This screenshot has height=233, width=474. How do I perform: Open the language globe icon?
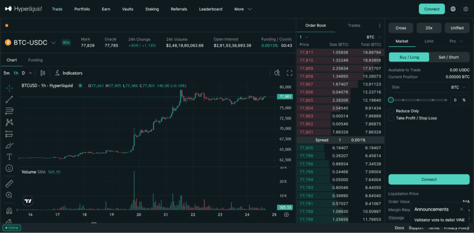[x=453, y=9]
